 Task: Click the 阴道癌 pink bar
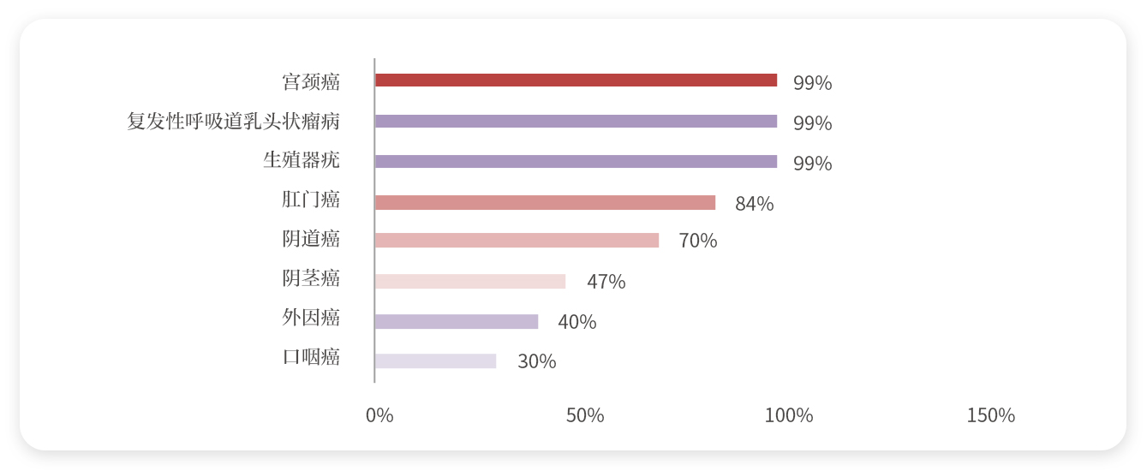click(x=517, y=241)
